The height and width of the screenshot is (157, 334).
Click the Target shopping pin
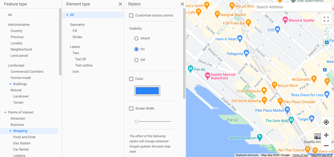click(x=312, y=119)
